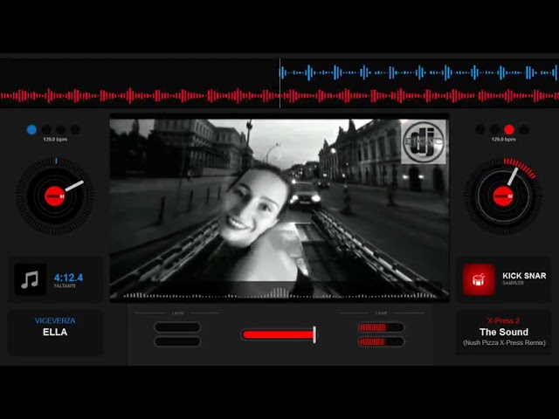Select the last dot on the left deck indicator
559x419 pixels.
[75, 130]
